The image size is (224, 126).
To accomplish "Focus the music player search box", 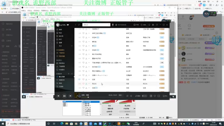I will click(96, 25).
